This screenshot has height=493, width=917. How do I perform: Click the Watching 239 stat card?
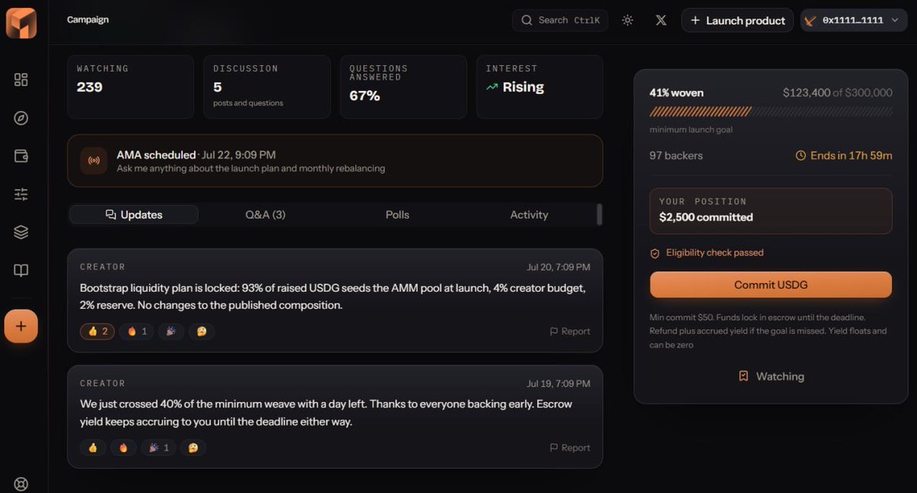pyautogui.click(x=131, y=86)
